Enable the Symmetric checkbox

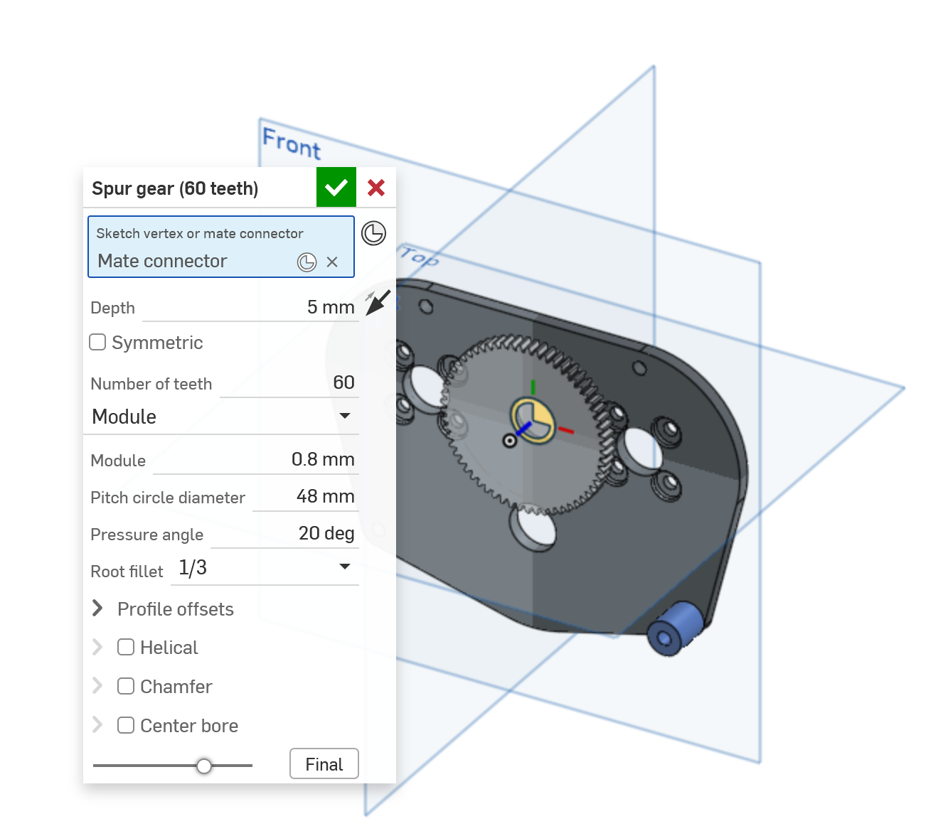[97, 343]
